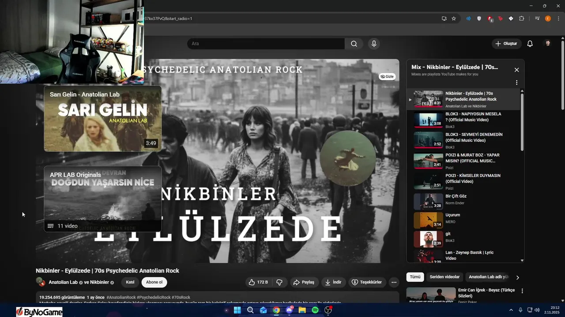This screenshot has height=317, width=565.
Task: Play POIZI - KİMSELER DUYMASIN from playlist
Action: 463,181
